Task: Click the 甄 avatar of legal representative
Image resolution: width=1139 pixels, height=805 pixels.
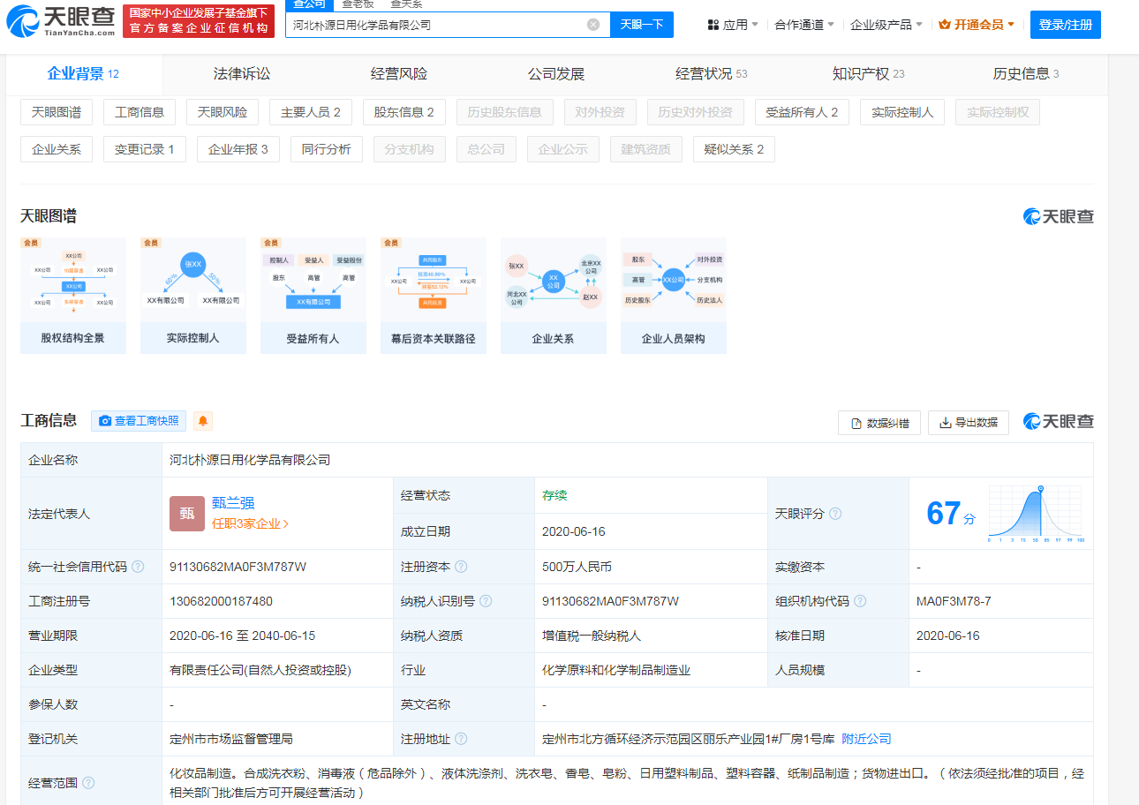Action: click(187, 514)
